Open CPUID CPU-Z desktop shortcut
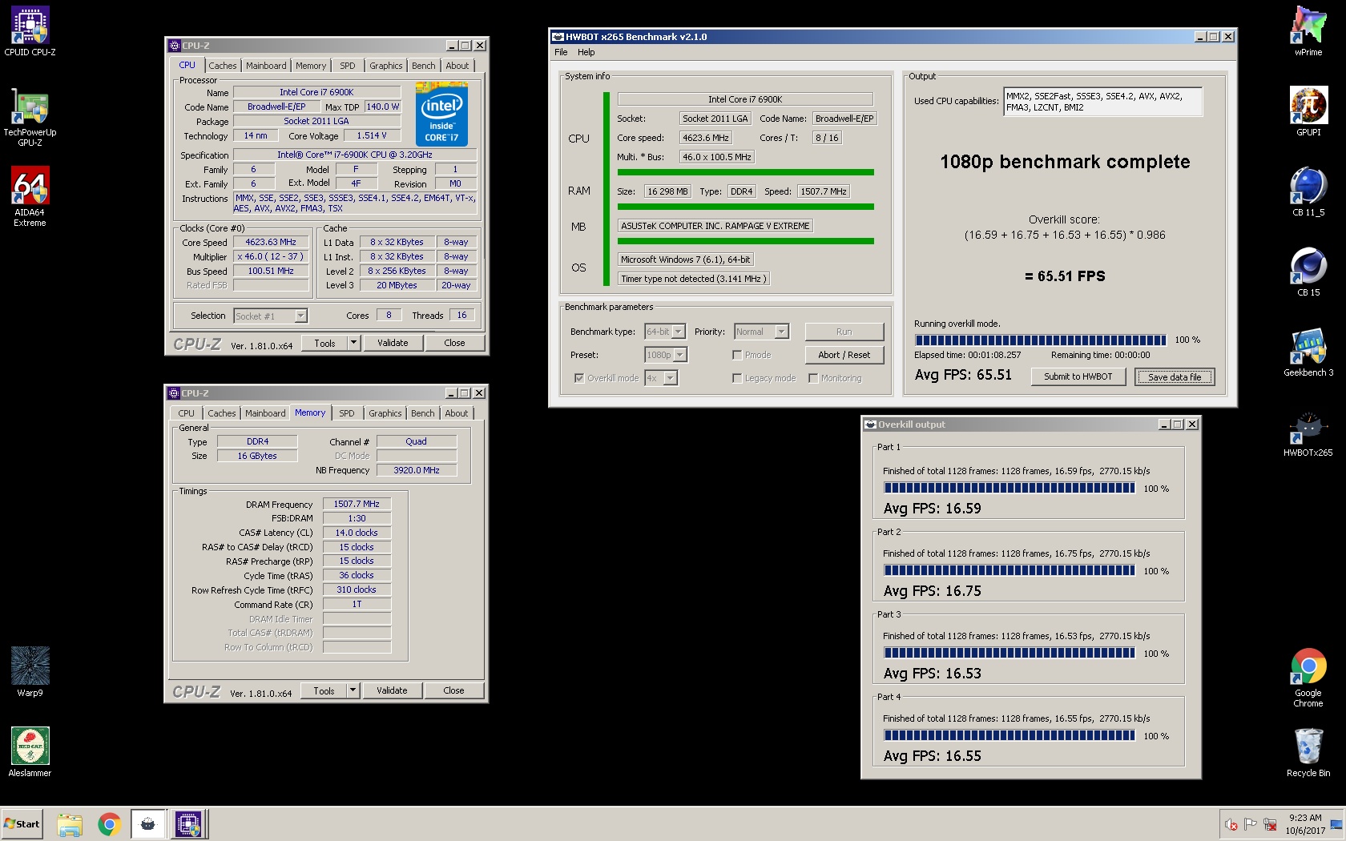This screenshot has height=841, width=1346. click(x=30, y=31)
